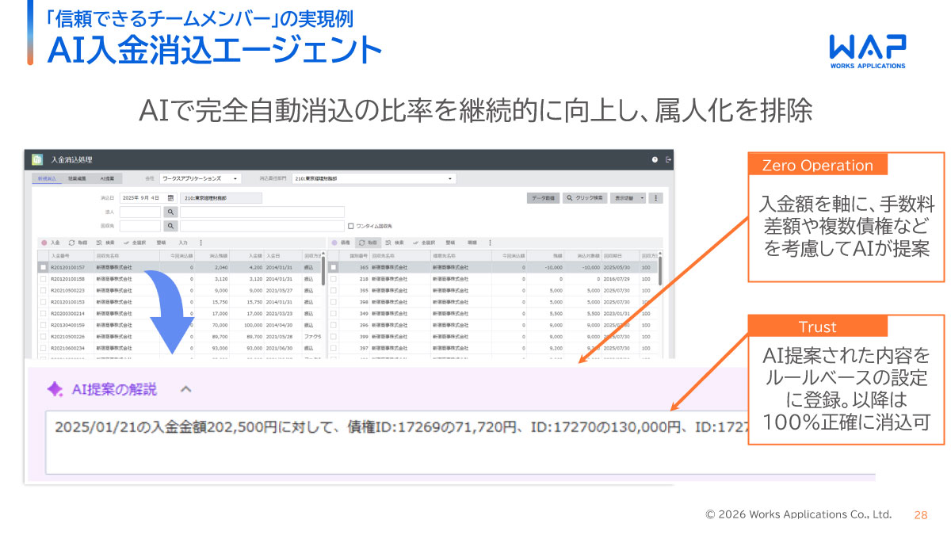Open the 表示切替 dropdown arrow

643,197
